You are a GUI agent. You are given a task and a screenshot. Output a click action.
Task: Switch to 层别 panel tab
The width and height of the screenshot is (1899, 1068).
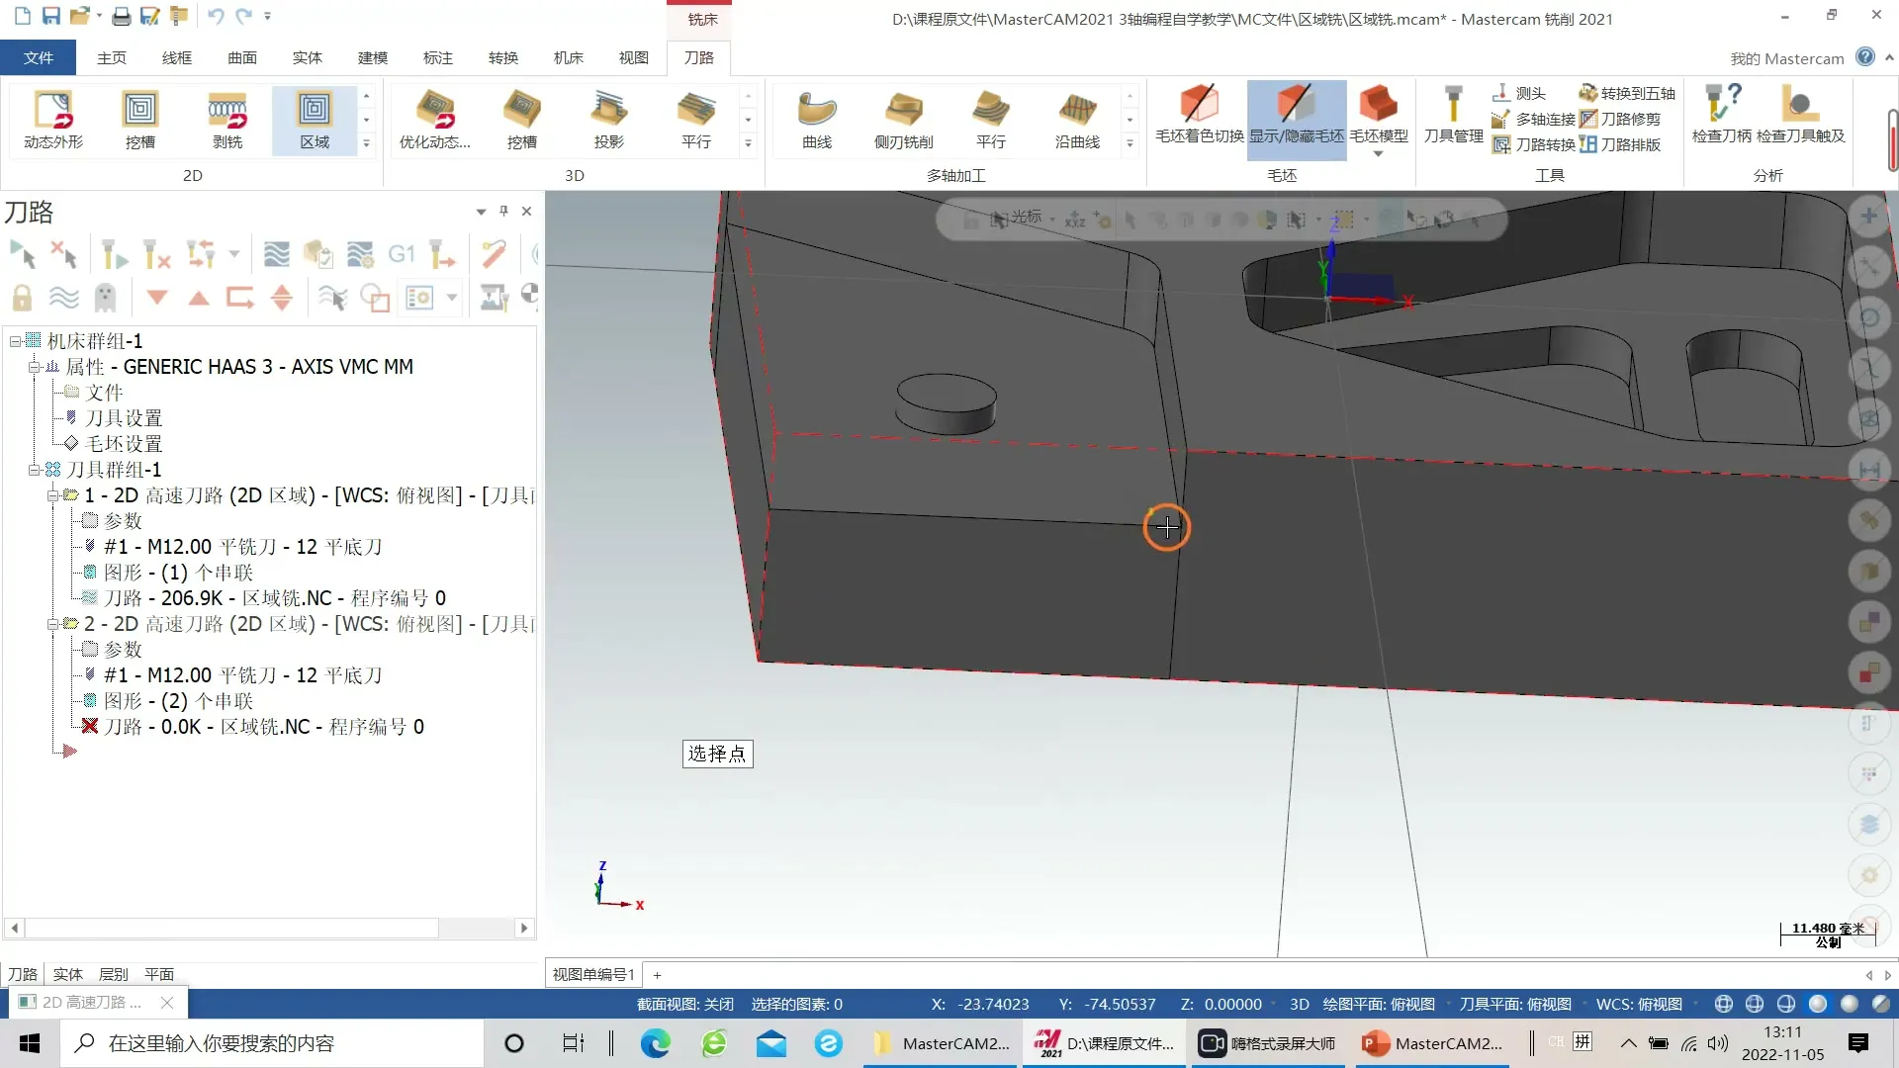114,974
